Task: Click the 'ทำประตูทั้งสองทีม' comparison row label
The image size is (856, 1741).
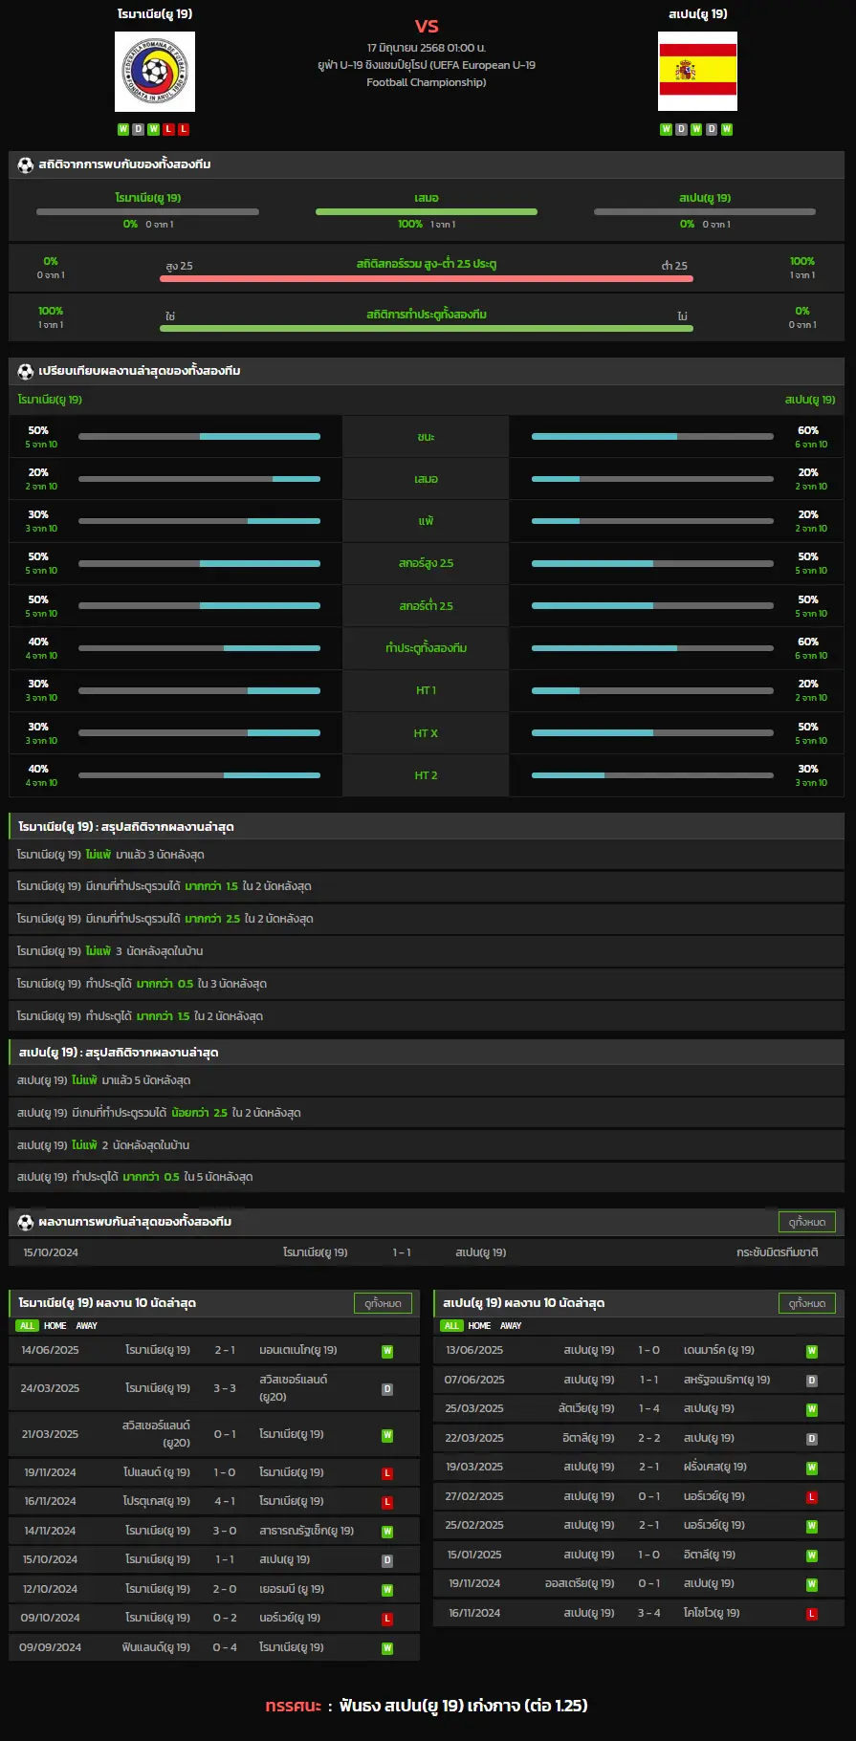Action: (x=427, y=648)
